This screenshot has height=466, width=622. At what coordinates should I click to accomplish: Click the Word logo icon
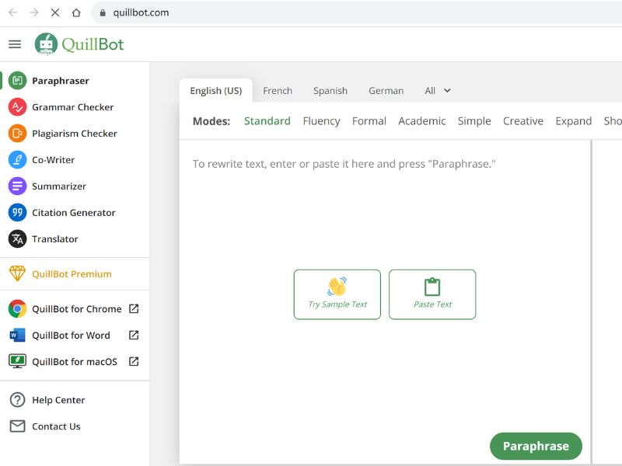click(17, 336)
